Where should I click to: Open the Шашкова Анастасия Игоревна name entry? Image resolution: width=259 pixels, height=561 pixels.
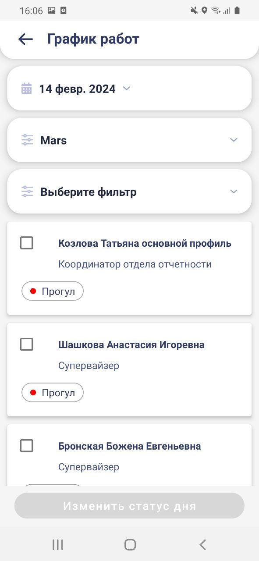coord(131,344)
